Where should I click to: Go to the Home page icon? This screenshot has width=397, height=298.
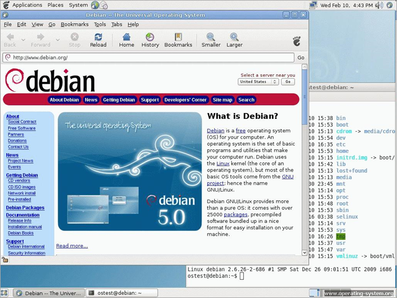(x=127, y=39)
